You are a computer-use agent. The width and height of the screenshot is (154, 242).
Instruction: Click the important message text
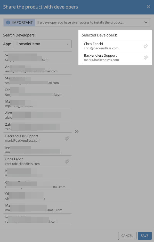point(81,22)
